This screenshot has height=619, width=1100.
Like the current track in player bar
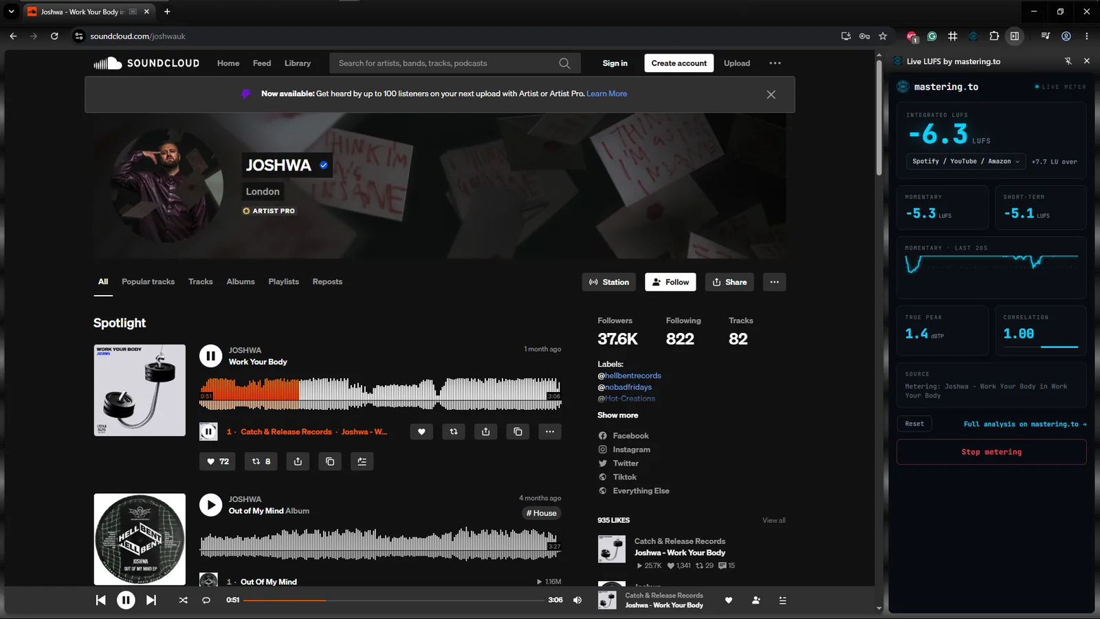[x=729, y=600]
